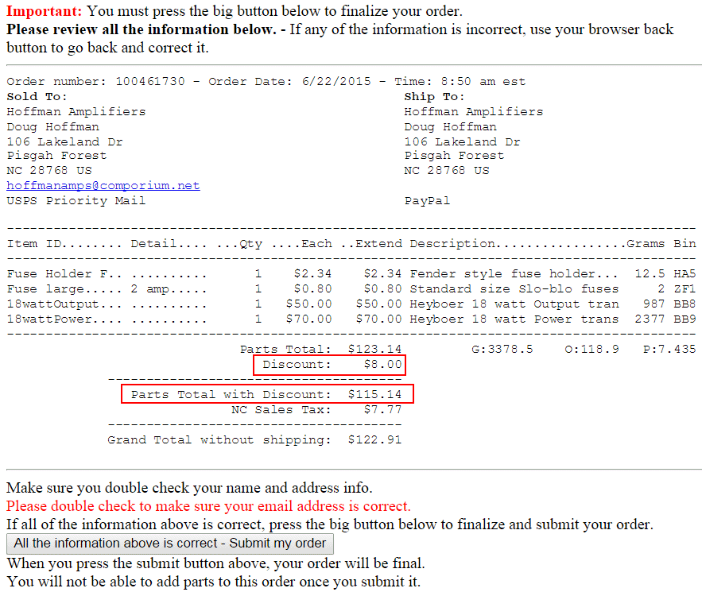This screenshot has width=702, height=592.
Task: Select the USPS Priority Mail shipping text
Action: pyautogui.click(x=76, y=201)
